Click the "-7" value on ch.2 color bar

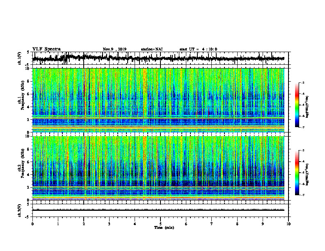(302, 195)
